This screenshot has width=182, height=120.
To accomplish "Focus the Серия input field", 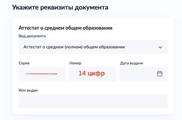I will 42,74.
